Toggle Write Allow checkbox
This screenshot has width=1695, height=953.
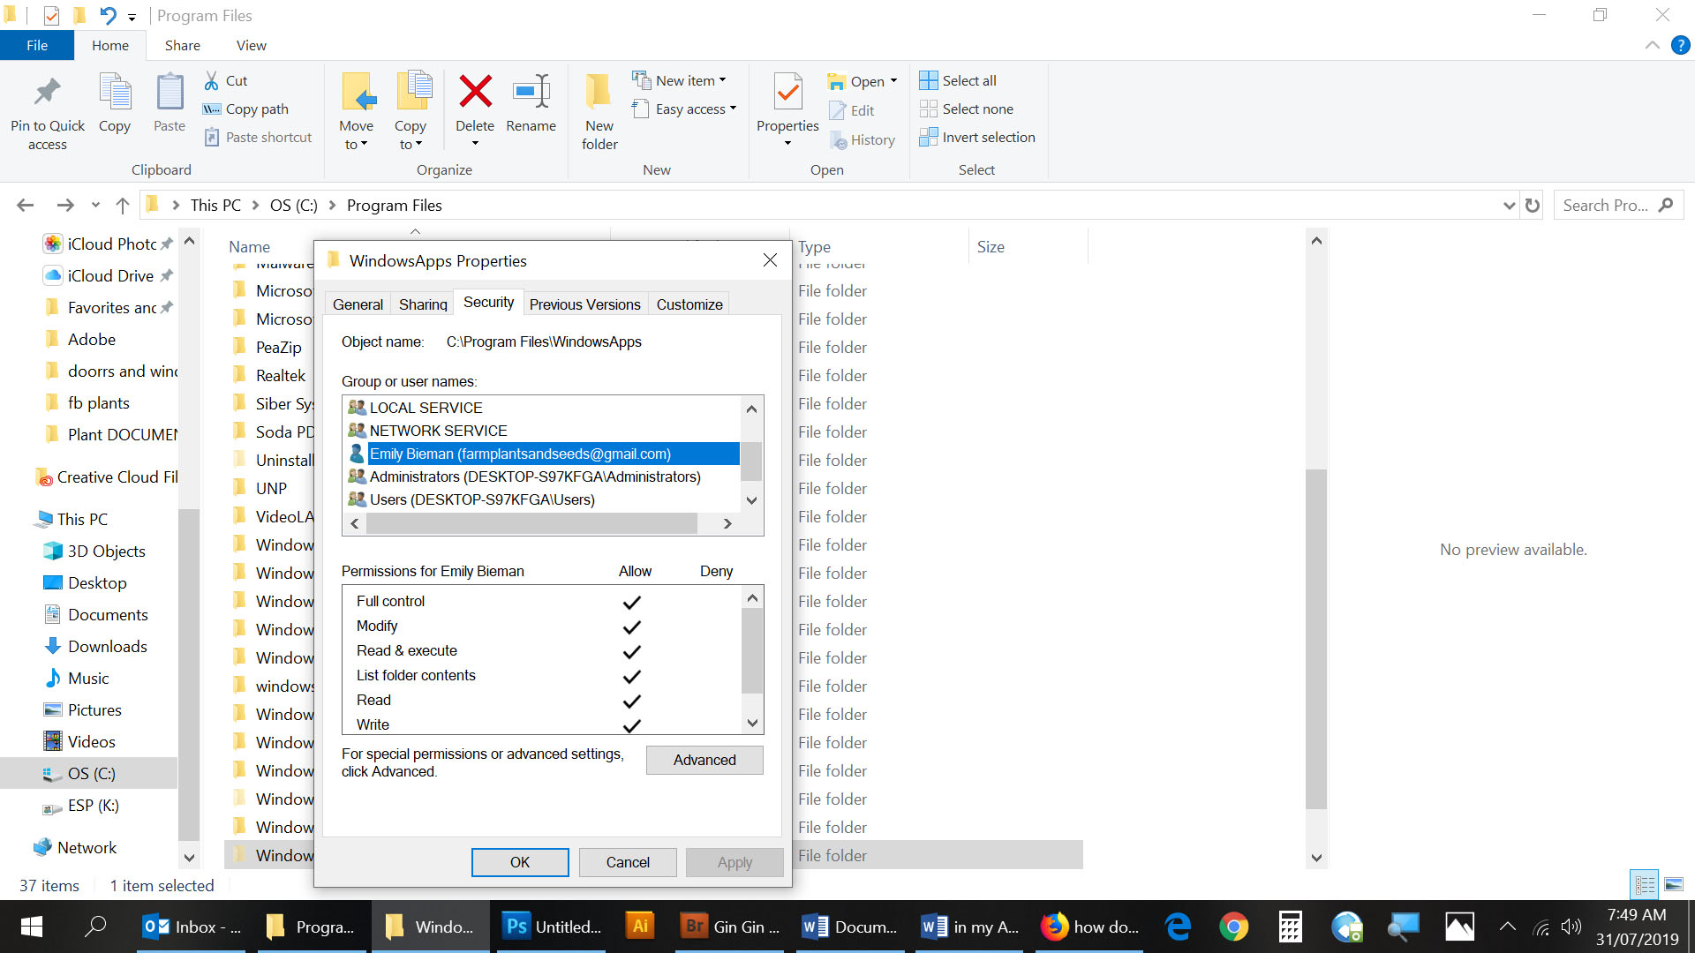coord(632,725)
